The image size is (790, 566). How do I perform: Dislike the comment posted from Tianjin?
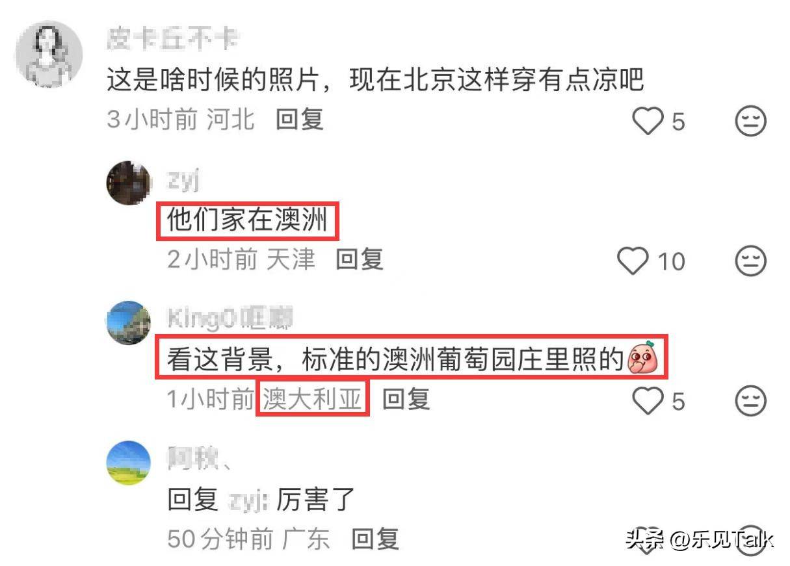(751, 261)
